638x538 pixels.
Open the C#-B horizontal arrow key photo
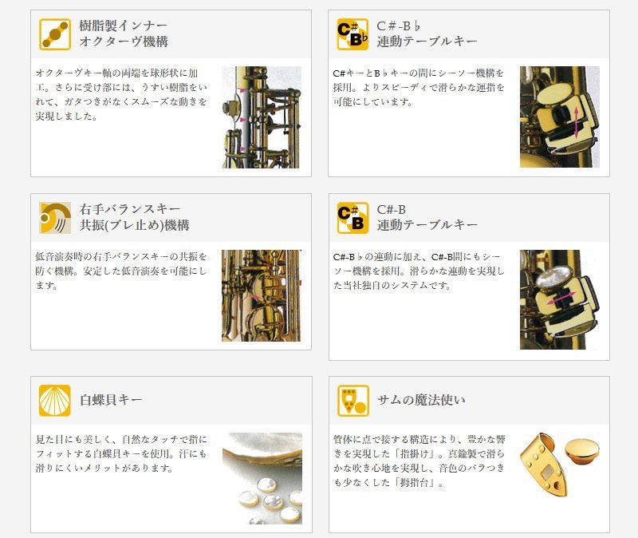(x=560, y=300)
